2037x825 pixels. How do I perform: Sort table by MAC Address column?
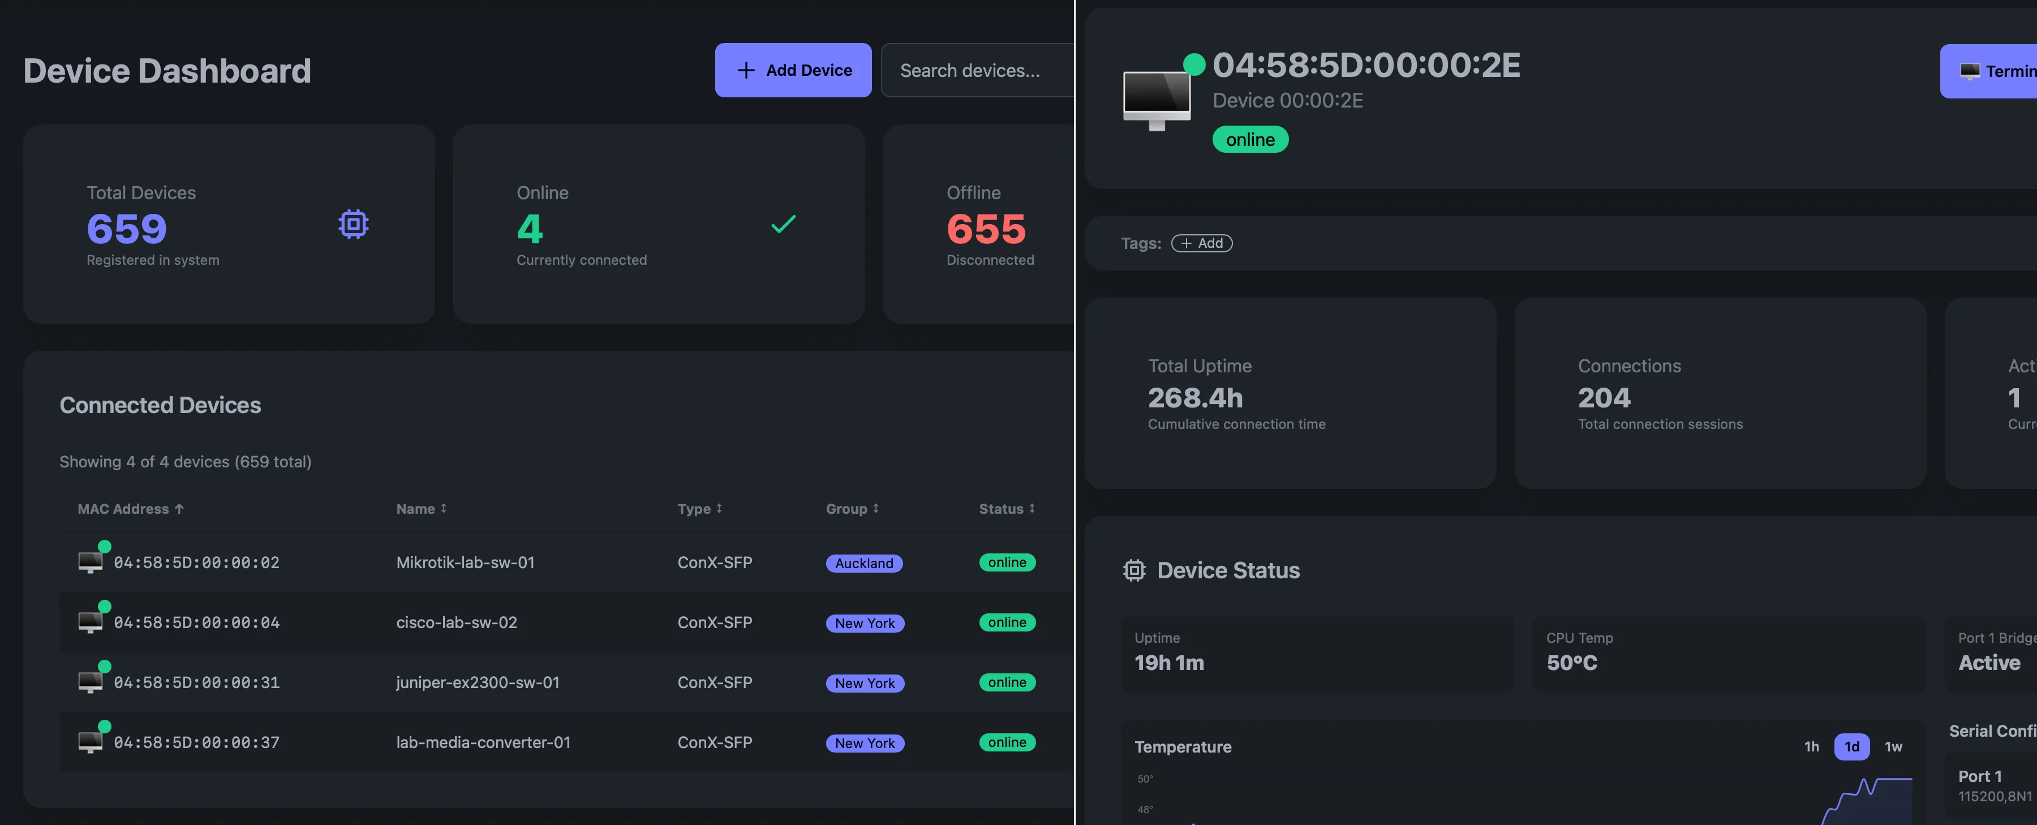click(131, 509)
